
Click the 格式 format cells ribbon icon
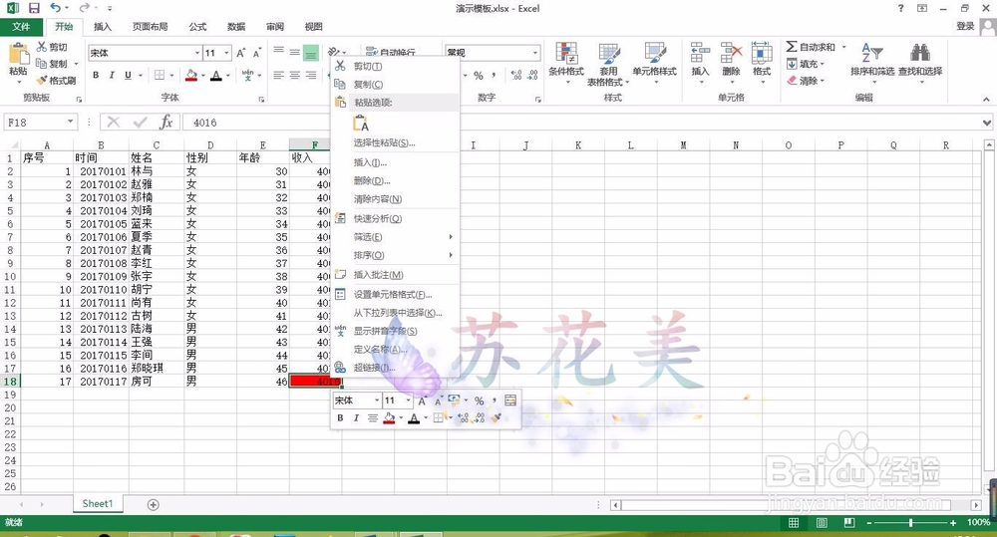[762, 54]
